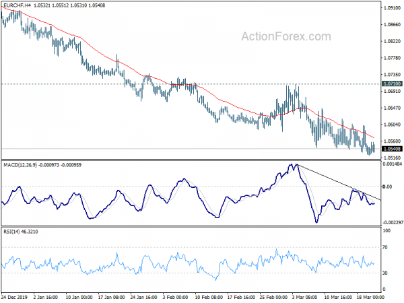Image resolution: width=404 pixels, height=303 pixels.
Task: Click the 24 Dec 2019 date marker
Action: click(x=14, y=297)
